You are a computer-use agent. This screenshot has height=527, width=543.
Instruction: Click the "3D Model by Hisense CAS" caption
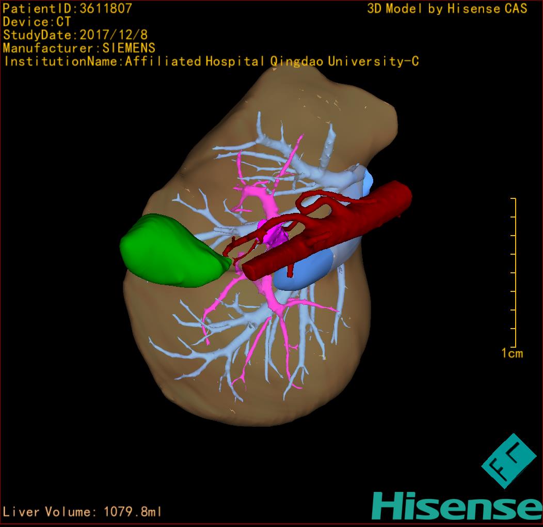click(x=447, y=8)
